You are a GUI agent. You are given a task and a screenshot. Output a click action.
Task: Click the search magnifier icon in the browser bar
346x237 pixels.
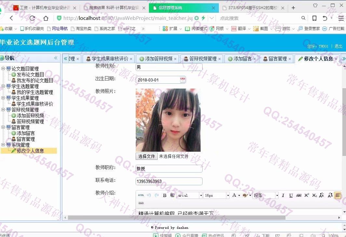click(303, 18)
